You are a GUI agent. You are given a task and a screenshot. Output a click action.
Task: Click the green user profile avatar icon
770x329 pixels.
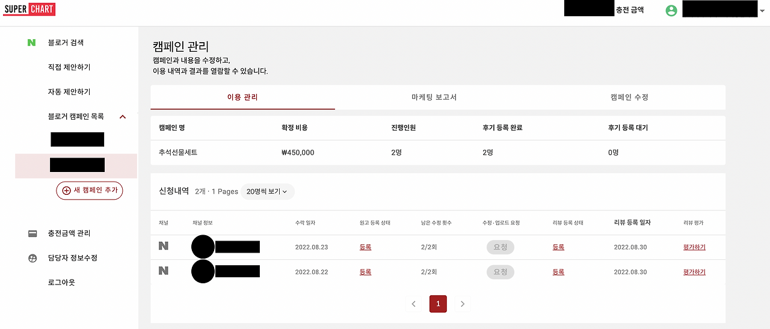point(671,10)
